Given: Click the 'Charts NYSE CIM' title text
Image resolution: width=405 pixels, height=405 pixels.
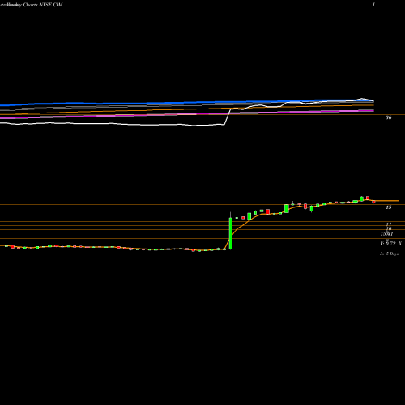Looking at the screenshot, I should coord(43,5).
